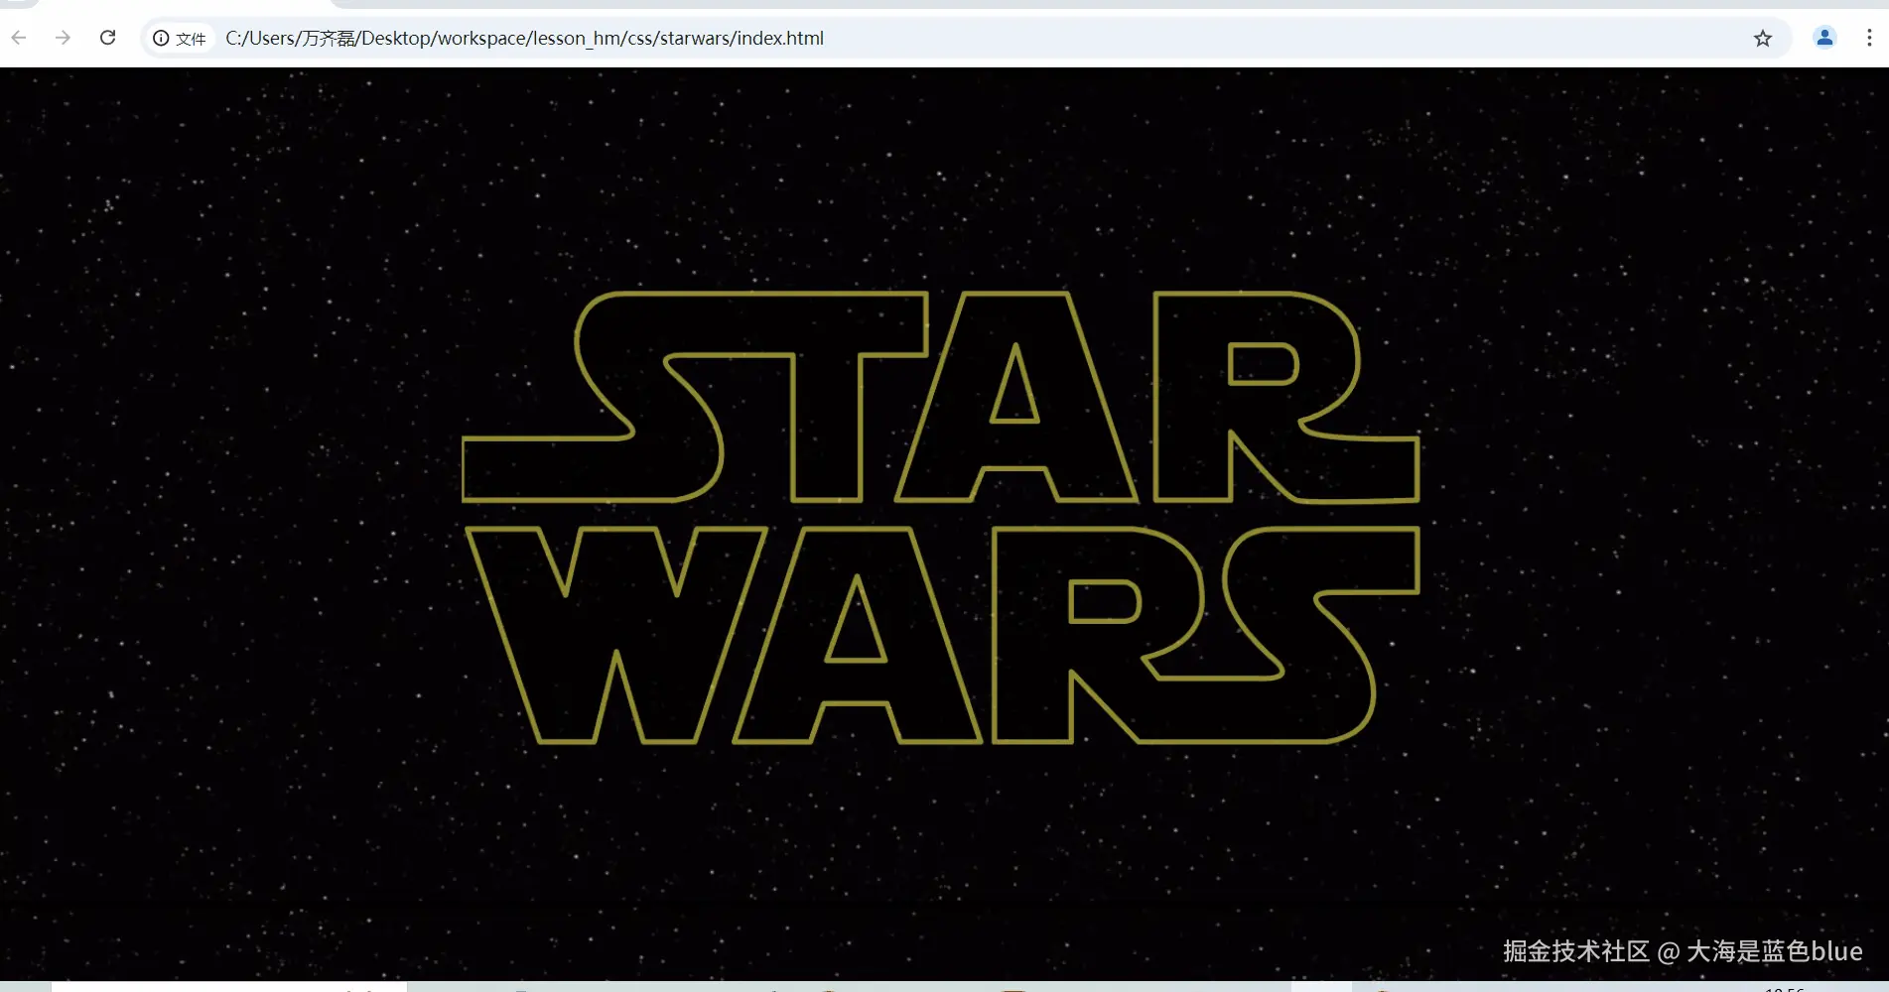Bookmark this page with the star icon
Screen dimensions: 1889x992
point(1762,39)
